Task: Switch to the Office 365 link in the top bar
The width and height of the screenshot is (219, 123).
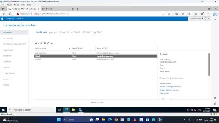Action: pos(20,19)
